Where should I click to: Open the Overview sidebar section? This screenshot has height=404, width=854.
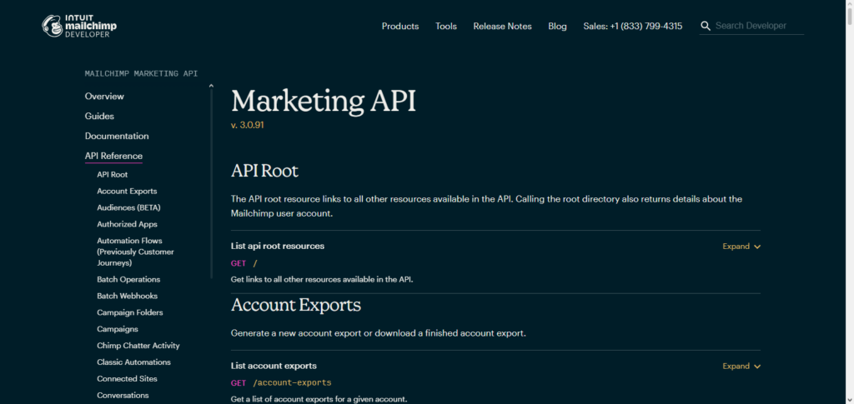[104, 97]
